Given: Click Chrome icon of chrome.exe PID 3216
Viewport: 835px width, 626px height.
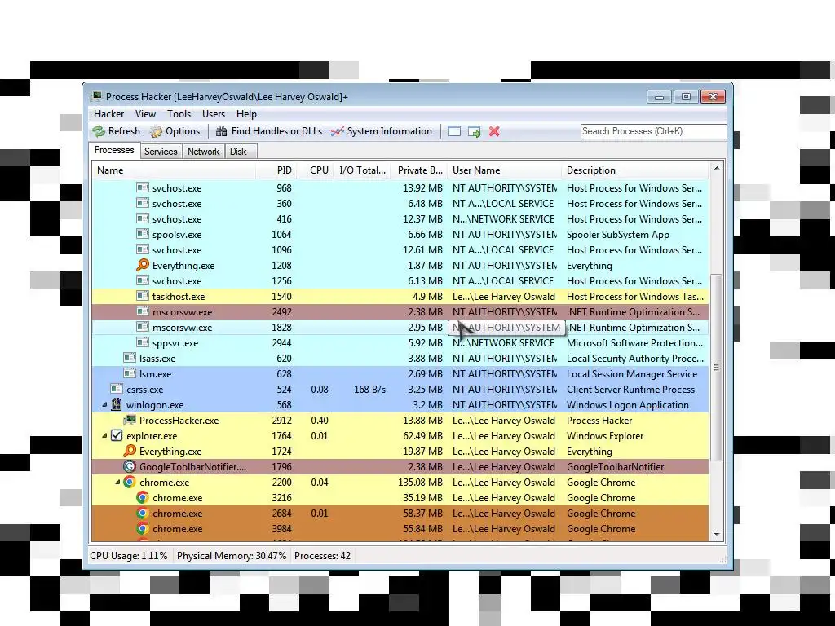Looking at the screenshot, I should click(142, 497).
